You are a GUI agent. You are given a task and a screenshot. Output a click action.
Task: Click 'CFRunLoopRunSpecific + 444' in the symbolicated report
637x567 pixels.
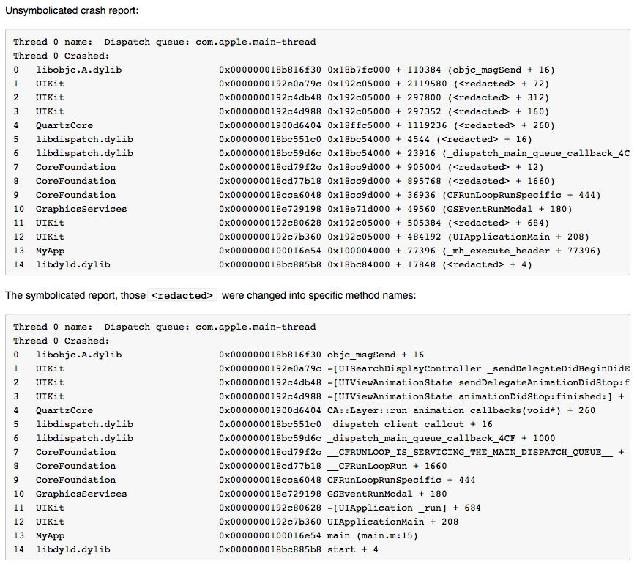pos(401,480)
